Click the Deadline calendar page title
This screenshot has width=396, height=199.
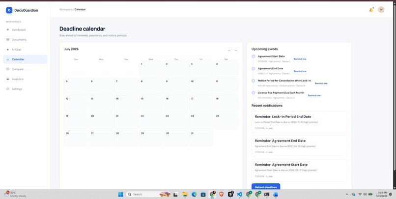[83, 29]
